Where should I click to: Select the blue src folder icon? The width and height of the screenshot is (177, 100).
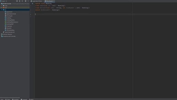(x=4, y=10)
